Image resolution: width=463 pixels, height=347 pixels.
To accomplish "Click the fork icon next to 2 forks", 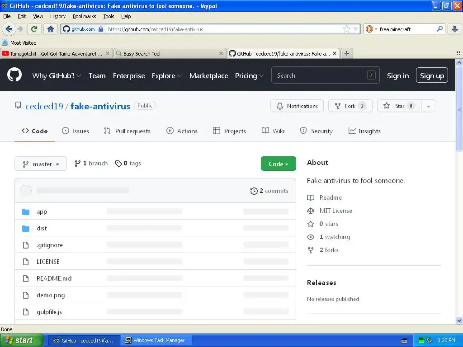I will (x=311, y=250).
